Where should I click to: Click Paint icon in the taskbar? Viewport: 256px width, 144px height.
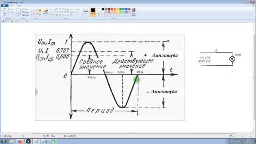[36, 141]
